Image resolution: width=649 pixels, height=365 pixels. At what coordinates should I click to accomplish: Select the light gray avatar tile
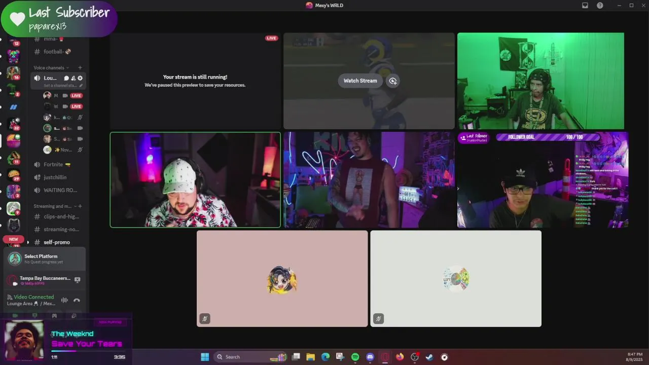pyautogui.click(x=456, y=279)
